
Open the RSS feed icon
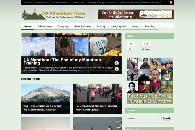pyautogui.click(x=171, y=3)
